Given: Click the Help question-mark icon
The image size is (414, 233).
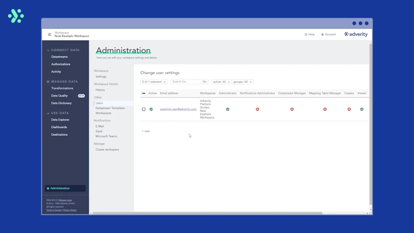Looking at the screenshot, I should [306, 35].
